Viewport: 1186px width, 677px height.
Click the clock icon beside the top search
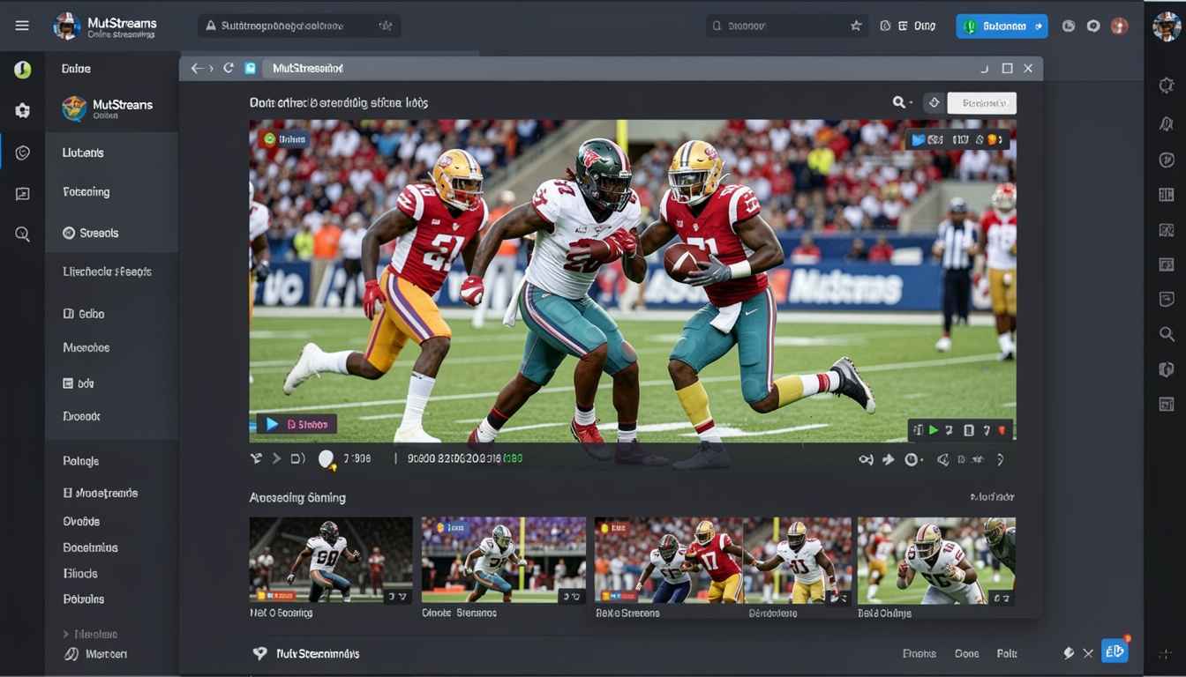pos(885,26)
